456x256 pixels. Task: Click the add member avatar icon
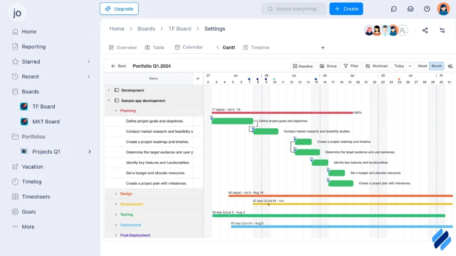click(403, 30)
